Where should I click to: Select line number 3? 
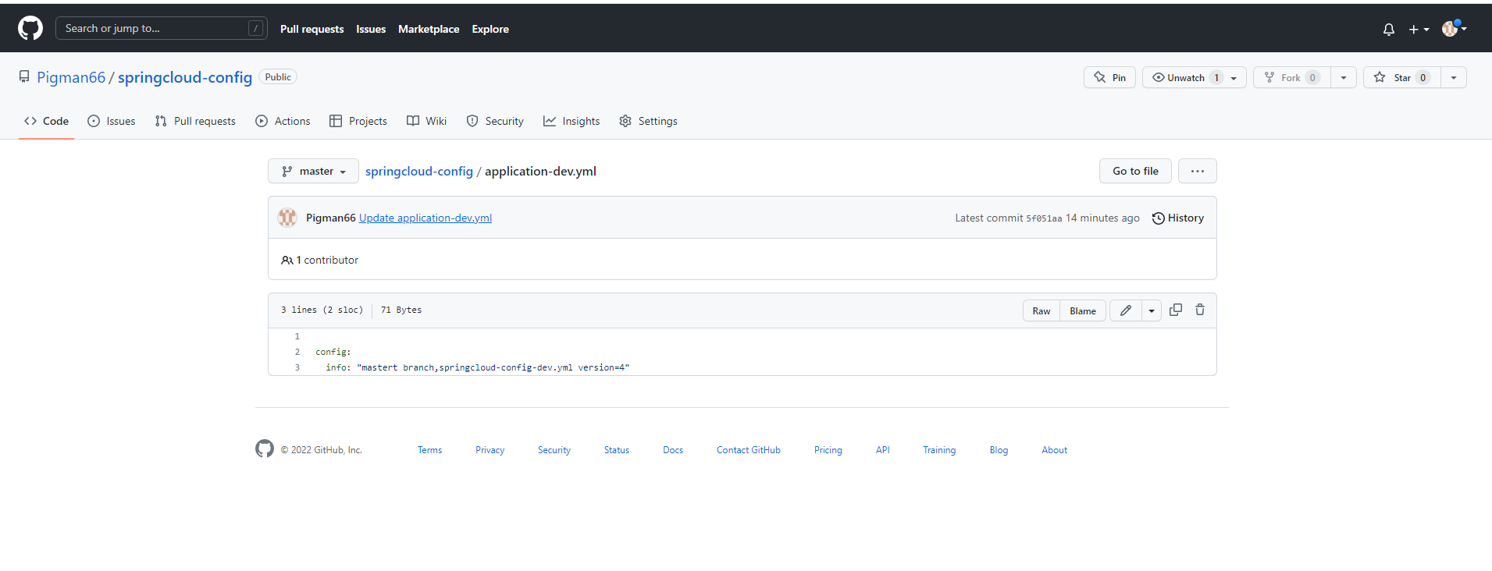[x=297, y=367]
